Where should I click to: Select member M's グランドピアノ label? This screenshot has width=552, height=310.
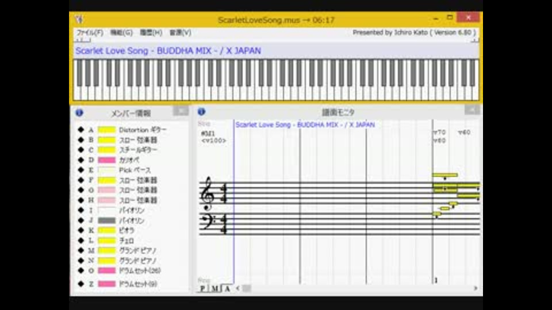tap(137, 251)
